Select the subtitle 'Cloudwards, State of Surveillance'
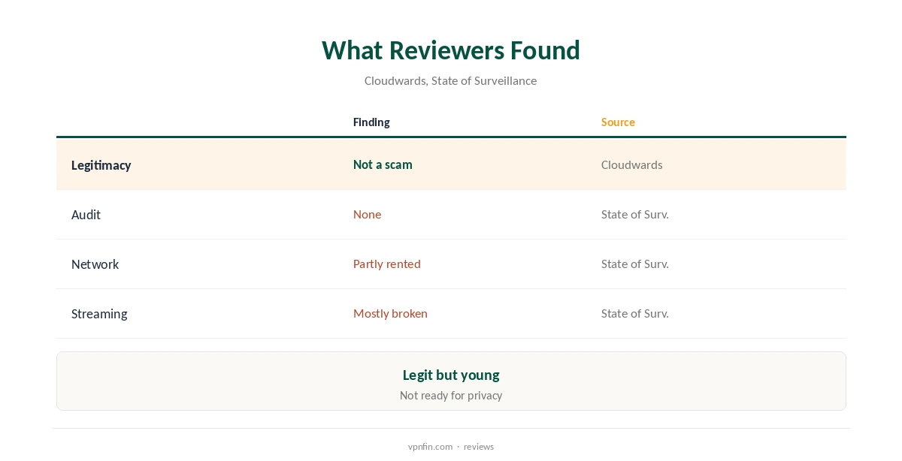Screen dimensions: 902x461 (451, 80)
